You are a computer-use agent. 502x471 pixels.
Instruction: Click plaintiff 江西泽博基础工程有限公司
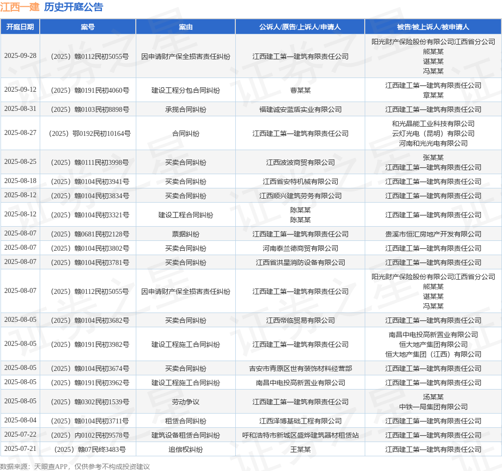click(x=301, y=420)
